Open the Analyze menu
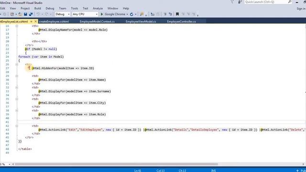This screenshot has width=306, height=172. (98, 9)
